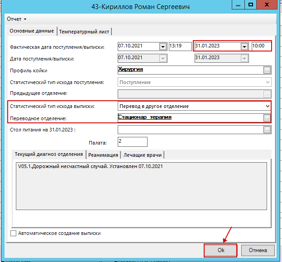Screen dimensions: 282x262
Task: Click the Палата number input field
Action: [132, 142]
